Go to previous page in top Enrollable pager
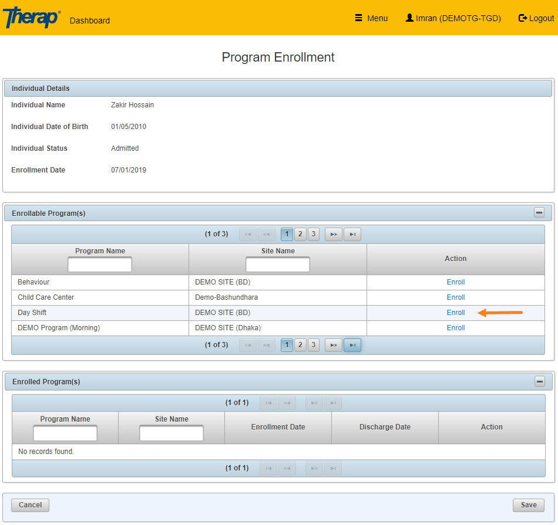Image resolution: width=558 pixels, height=525 pixels. point(267,234)
